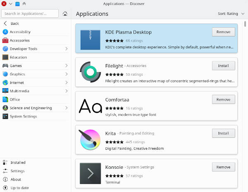
Task: Click the Office document icon
Action: click(5, 99)
